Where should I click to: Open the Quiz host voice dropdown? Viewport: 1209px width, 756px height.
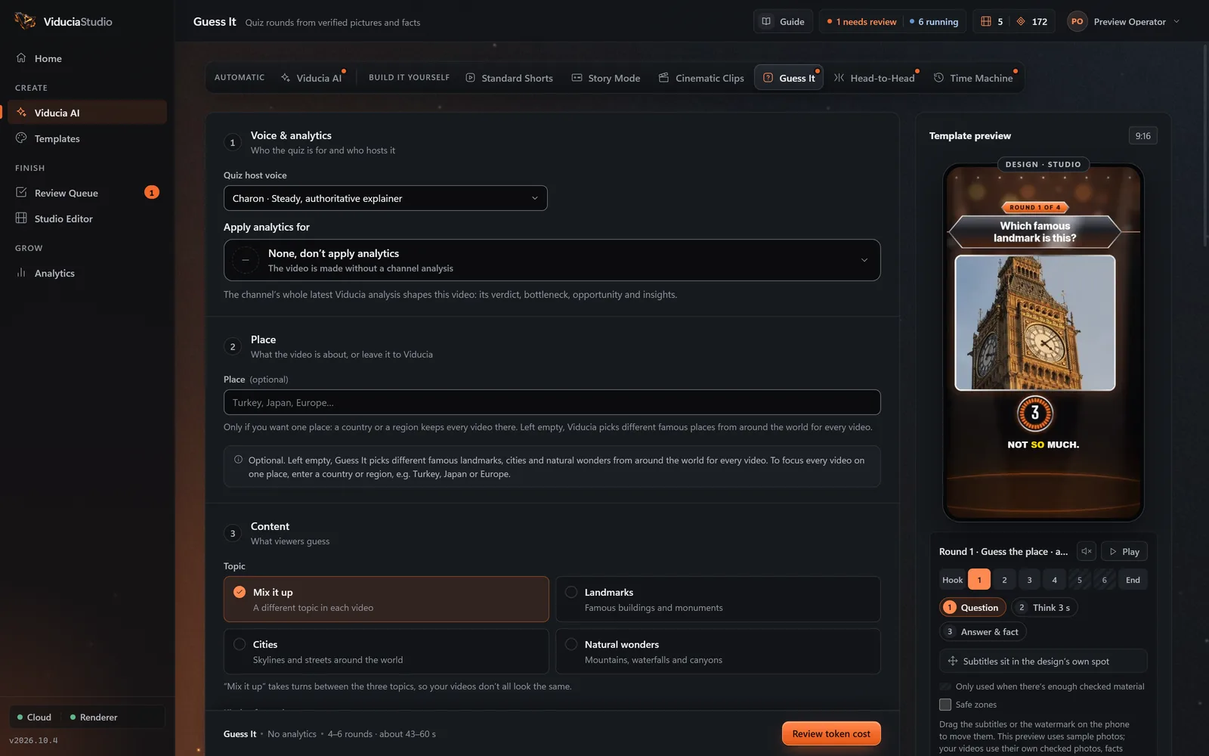click(x=385, y=198)
